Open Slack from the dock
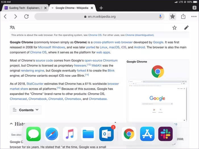199x149 pixels. [x=165, y=134]
